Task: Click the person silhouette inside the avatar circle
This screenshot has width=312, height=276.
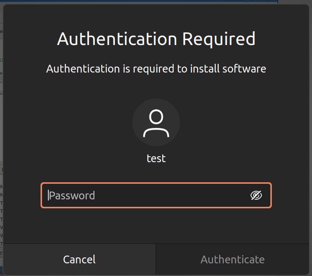Action: click(156, 123)
